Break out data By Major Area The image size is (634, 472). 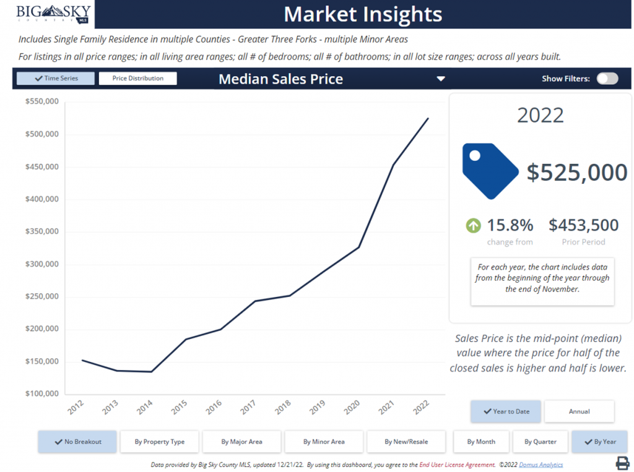pyautogui.click(x=241, y=442)
